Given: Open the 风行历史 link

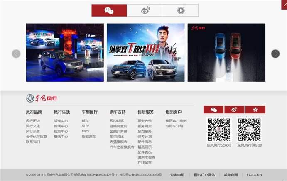Looking at the screenshot, I should click(x=33, y=121).
